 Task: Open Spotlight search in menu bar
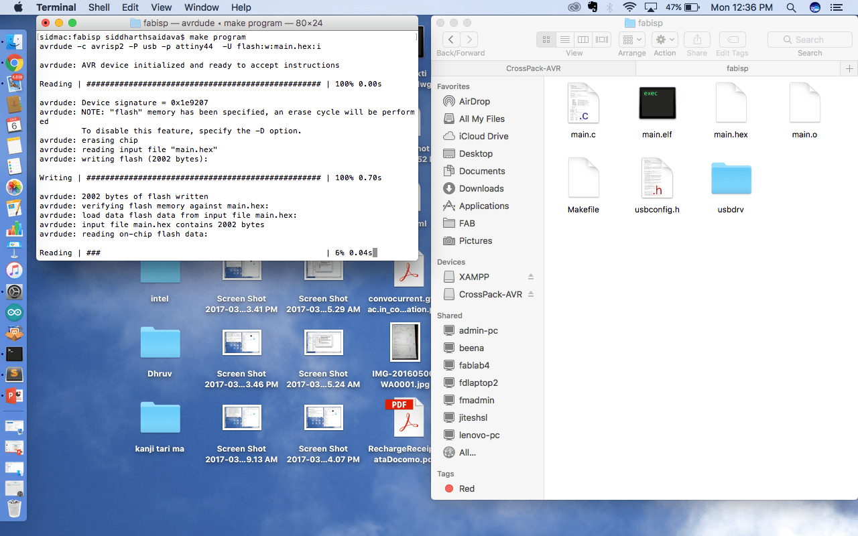(791, 7)
